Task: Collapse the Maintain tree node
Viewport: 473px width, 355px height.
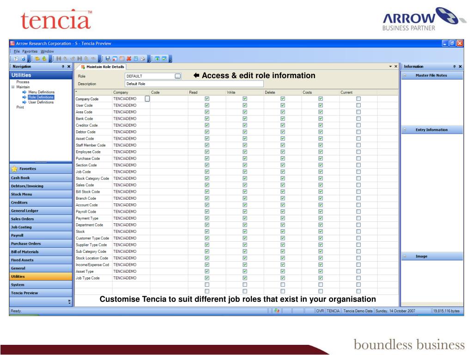Action: click(x=13, y=87)
